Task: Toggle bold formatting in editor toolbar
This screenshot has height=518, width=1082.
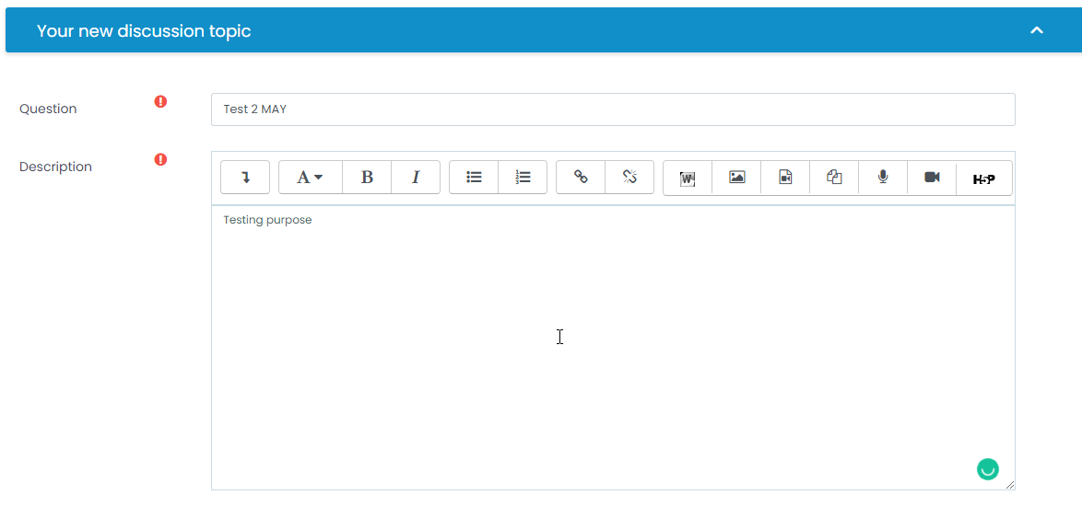Action: point(367,178)
